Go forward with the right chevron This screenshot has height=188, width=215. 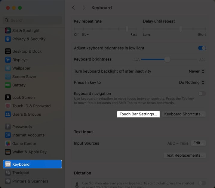(84, 8)
